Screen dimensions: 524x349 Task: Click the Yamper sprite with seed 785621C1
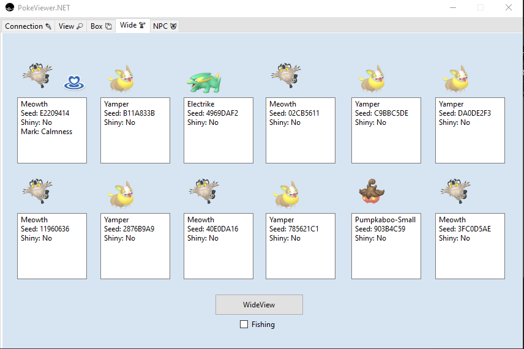point(286,195)
